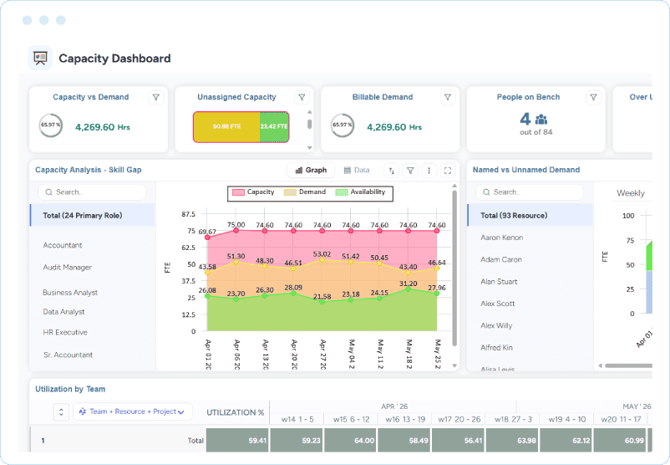This screenshot has width=670, height=465.
Task: Select the Sr. Accountant role
Action: (68, 355)
